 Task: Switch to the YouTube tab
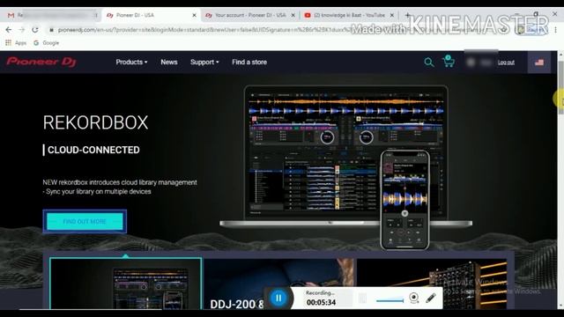point(349,15)
